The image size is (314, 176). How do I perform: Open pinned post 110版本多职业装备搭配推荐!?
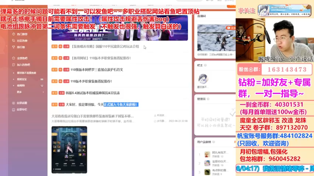tap(91, 81)
